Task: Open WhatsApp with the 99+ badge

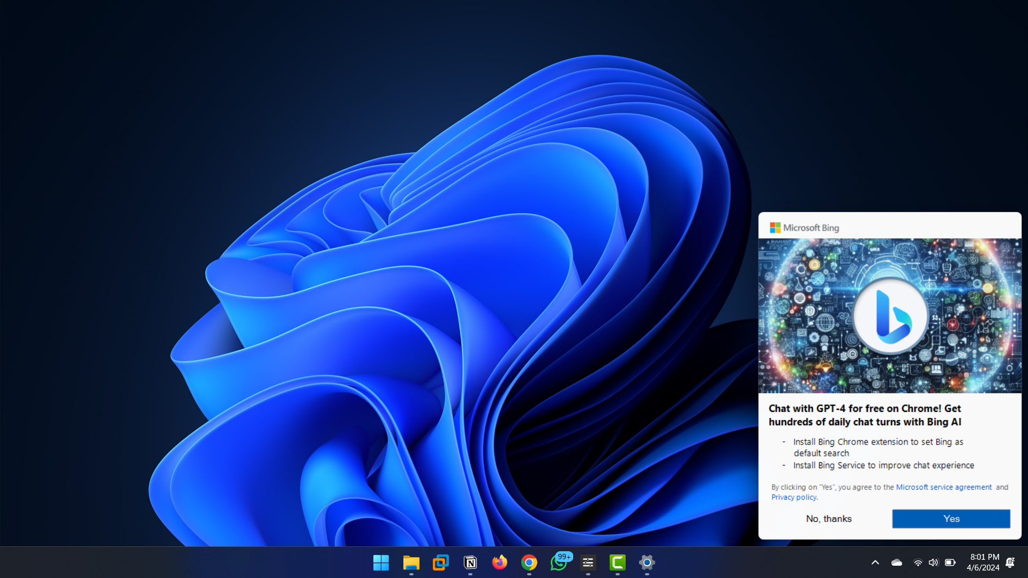Action: pos(558,562)
